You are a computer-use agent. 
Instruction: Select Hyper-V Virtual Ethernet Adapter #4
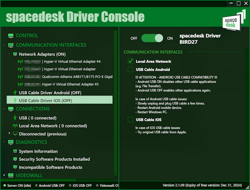pos(72,61)
